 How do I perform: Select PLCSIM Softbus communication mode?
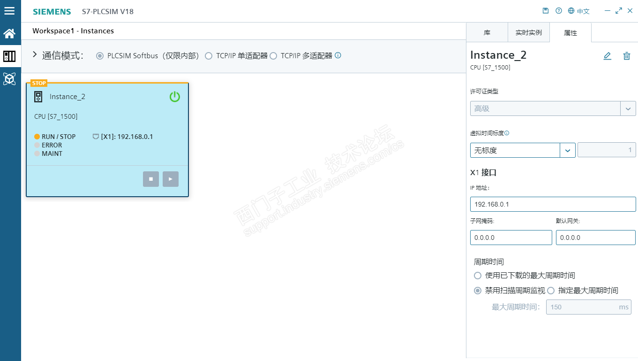pos(99,56)
